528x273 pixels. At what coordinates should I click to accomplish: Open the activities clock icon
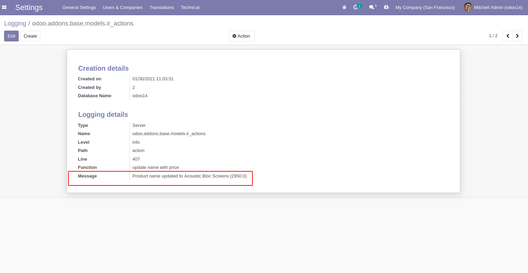click(356, 7)
